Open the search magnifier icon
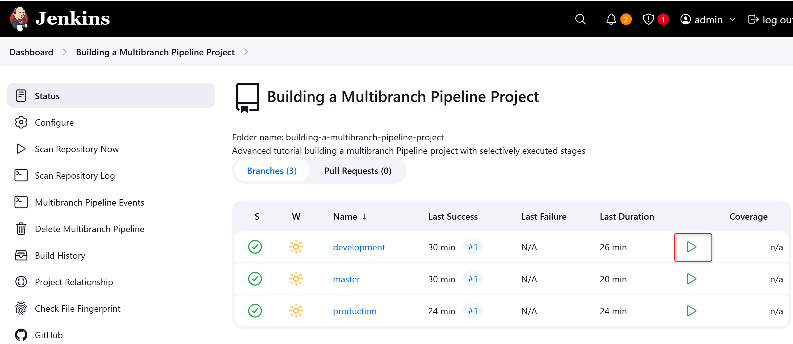Image resolution: width=793 pixels, height=344 pixels. pyautogui.click(x=580, y=19)
